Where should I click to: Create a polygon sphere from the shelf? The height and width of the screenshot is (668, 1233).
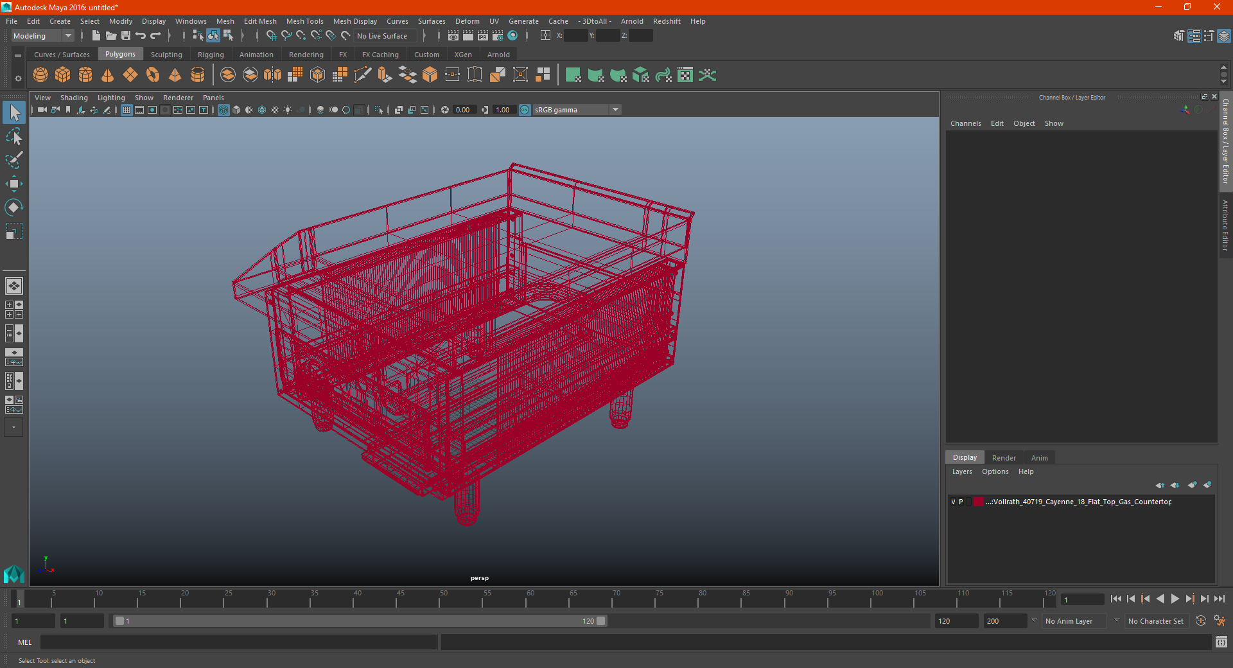pyautogui.click(x=40, y=75)
